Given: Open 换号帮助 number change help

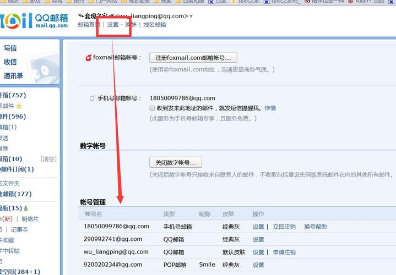Looking at the screenshot, I should pos(316,227).
